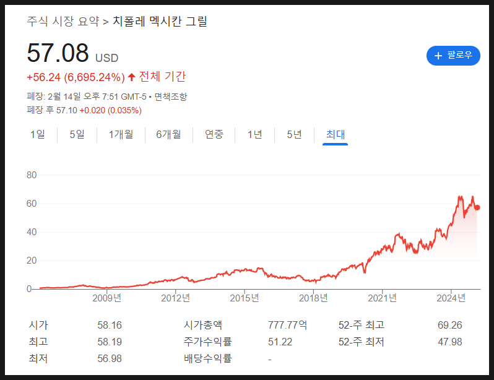Screen dimensions: 494x380
Task: Click the +56.24 (6,695.24%) change text
Action: [x=76, y=77]
